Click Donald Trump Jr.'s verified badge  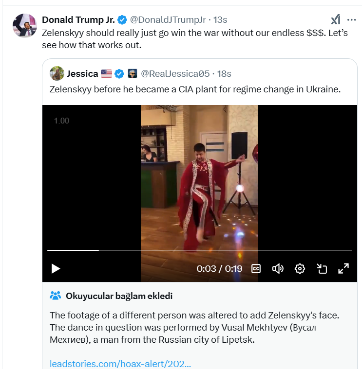tap(122, 20)
